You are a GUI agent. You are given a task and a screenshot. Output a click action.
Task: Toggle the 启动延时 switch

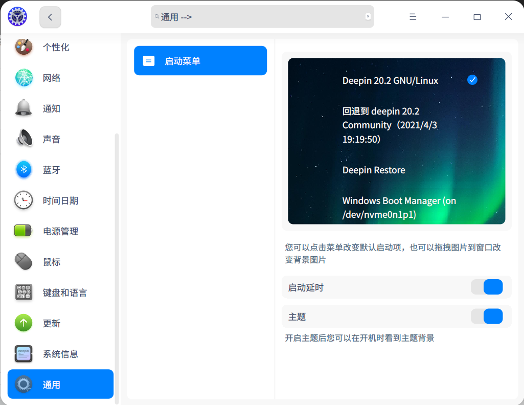[x=487, y=287]
